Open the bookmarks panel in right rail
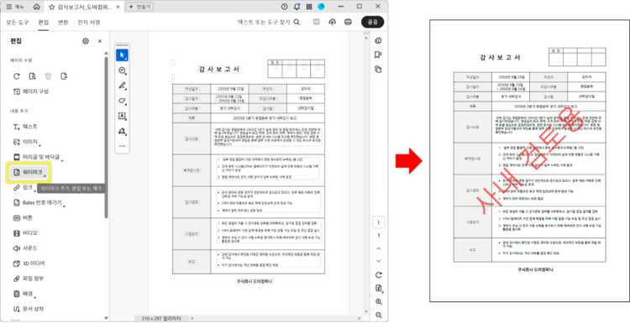 click(x=378, y=55)
